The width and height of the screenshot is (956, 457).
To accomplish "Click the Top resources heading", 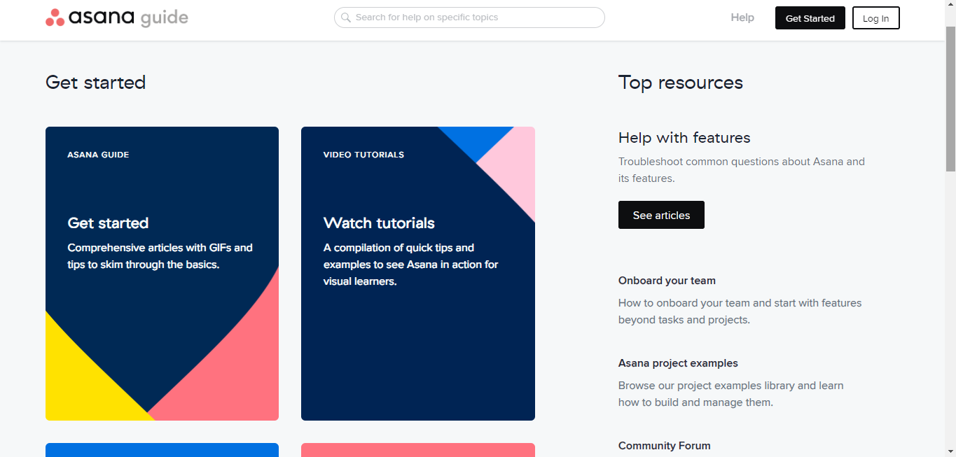I will pos(681,83).
